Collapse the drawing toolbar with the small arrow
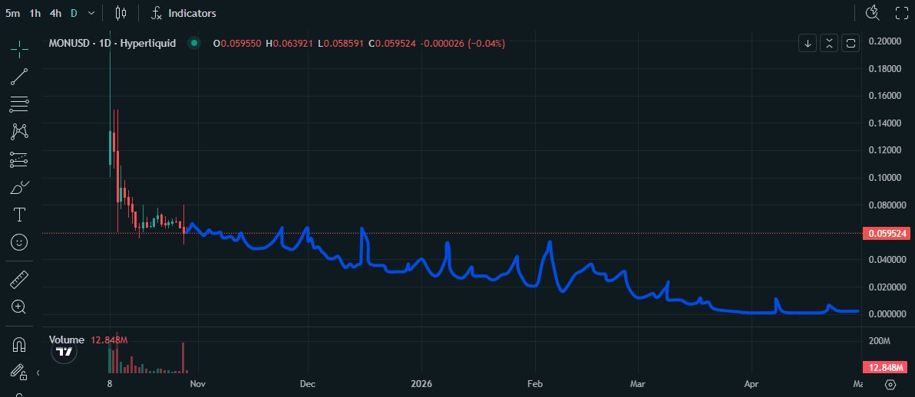 click(38, 372)
